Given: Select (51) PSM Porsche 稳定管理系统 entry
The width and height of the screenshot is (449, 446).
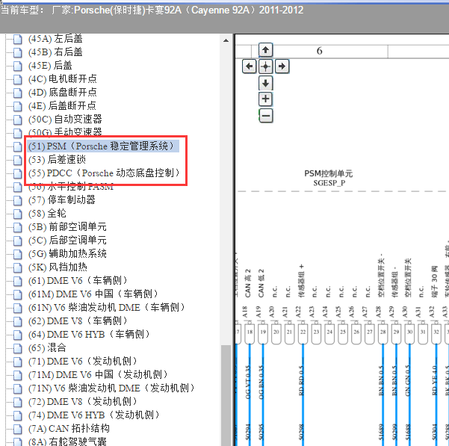Looking at the screenshot, I should [x=103, y=146].
